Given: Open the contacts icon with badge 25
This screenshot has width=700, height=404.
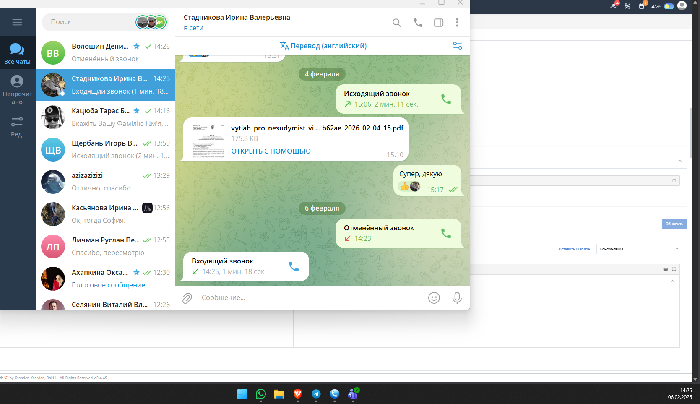Looking at the screenshot, I should coord(614,5).
